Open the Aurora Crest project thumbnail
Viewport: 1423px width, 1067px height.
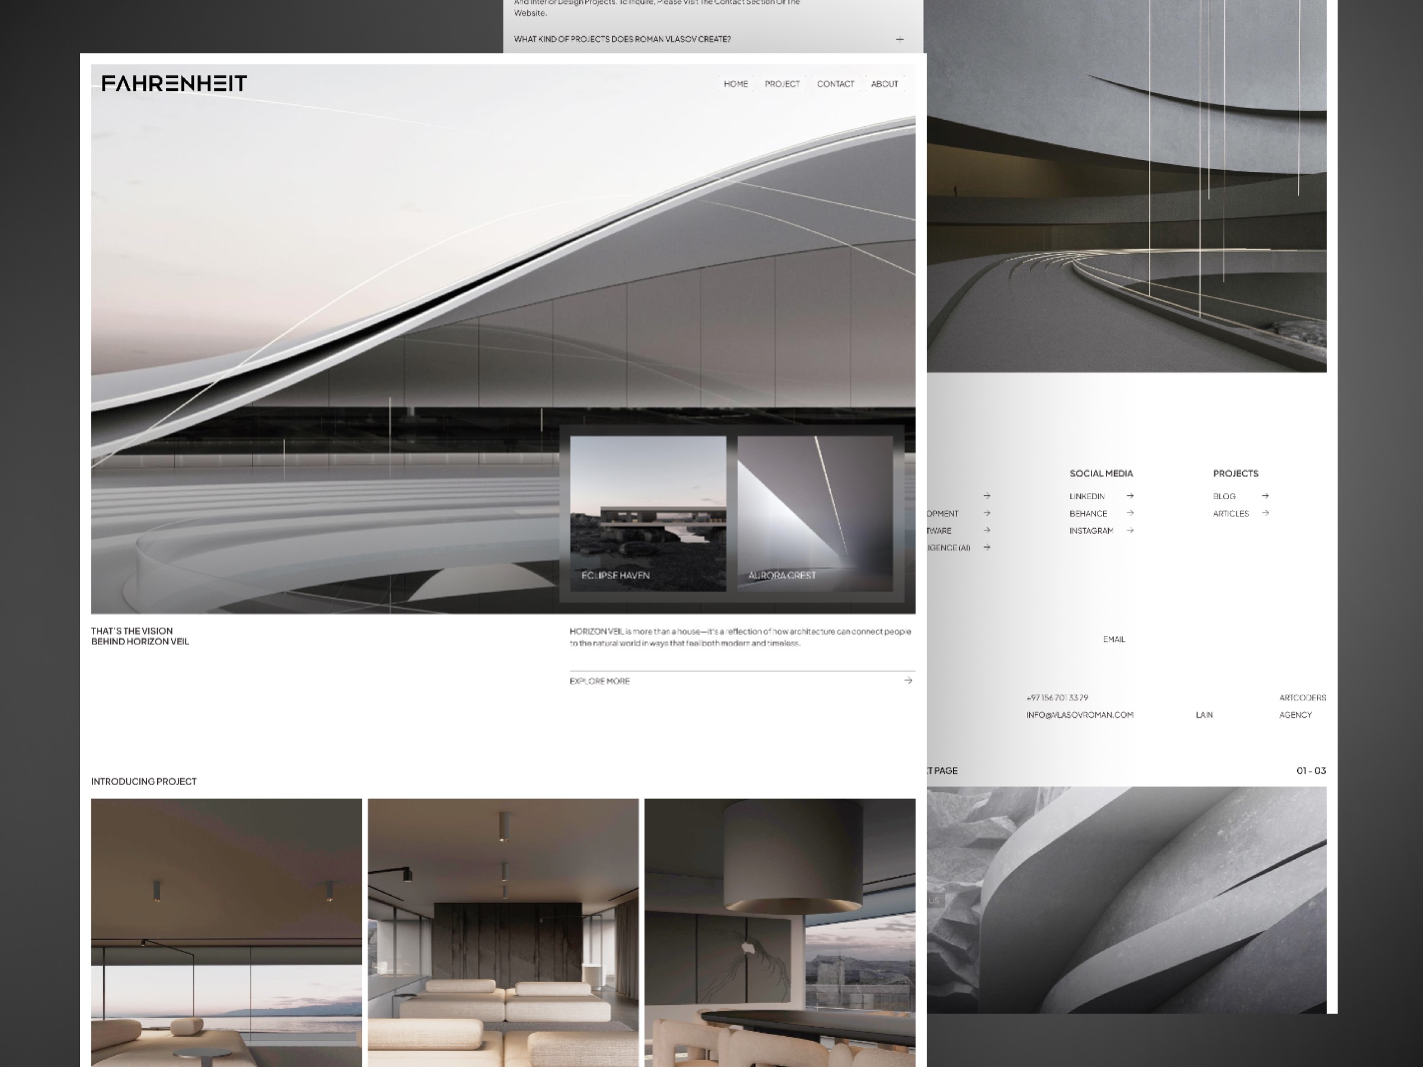[x=815, y=513]
